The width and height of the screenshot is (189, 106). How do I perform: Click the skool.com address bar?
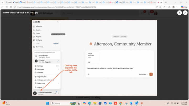(x=84, y=7)
